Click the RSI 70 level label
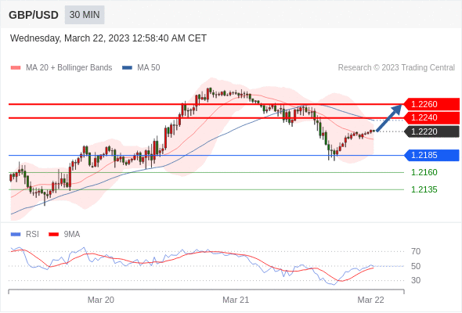The height and width of the screenshot is (313, 462). click(x=416, y=251)
